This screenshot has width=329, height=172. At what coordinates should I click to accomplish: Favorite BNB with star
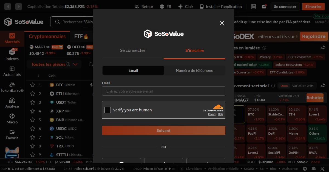pos(33,120)
